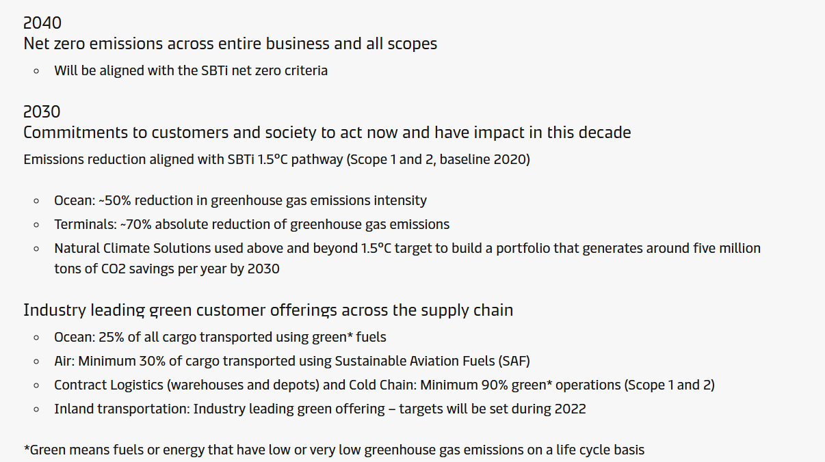Click the Contract Logistics and Cold Chain bullet
This screenshot has height=462, width=825.
pyautogui.click(x=384, y=385)
